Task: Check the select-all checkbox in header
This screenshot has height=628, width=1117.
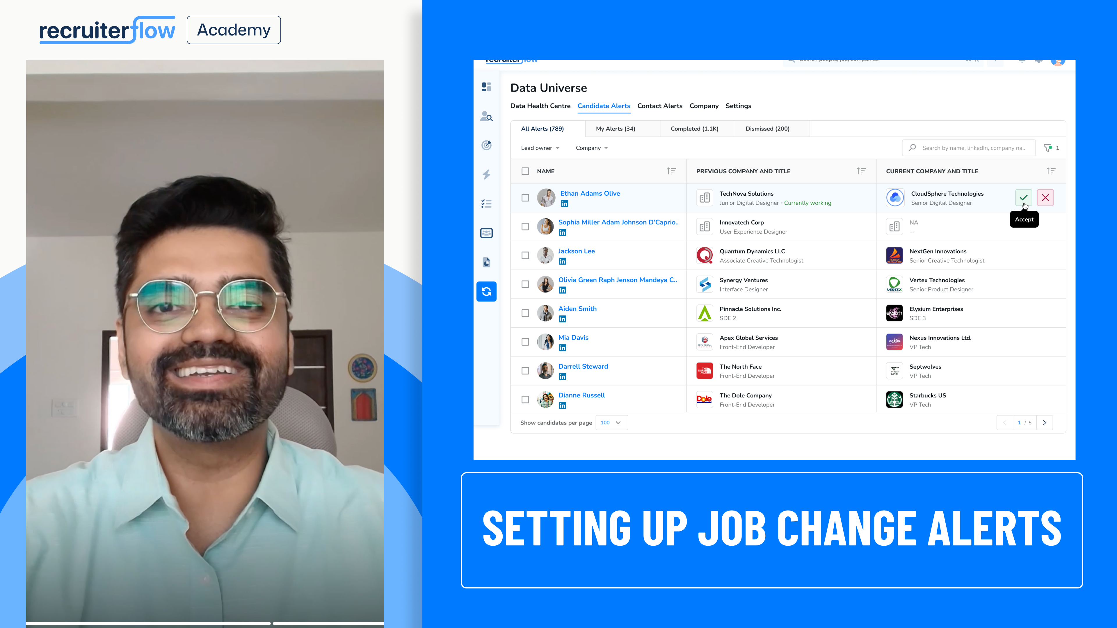Action: tap(525, 171)
